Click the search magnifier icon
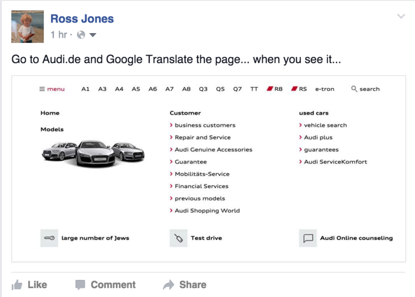 [354, 89]
